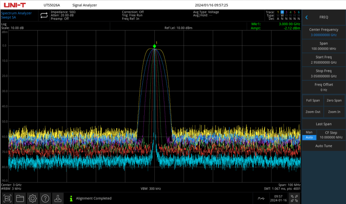Click the Full Span button
Viewport: 346px width, 204px height.
pos(313,101)
